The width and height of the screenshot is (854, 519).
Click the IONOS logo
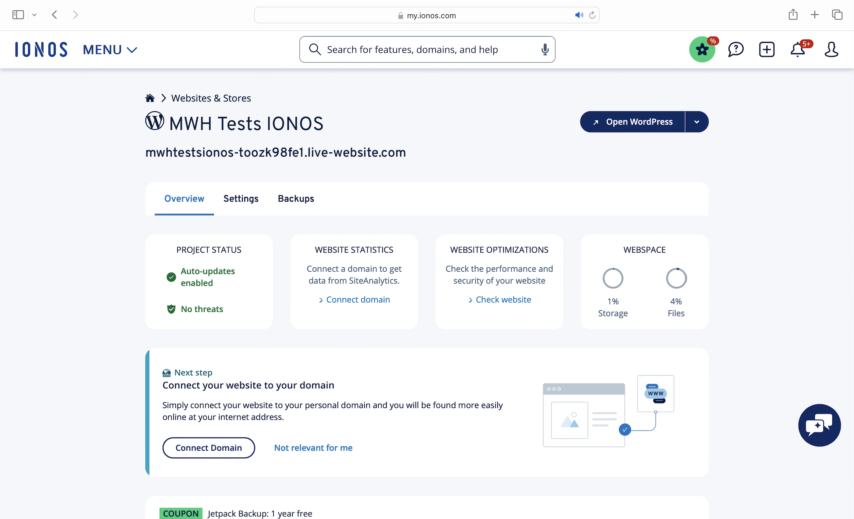coord(41,50)
